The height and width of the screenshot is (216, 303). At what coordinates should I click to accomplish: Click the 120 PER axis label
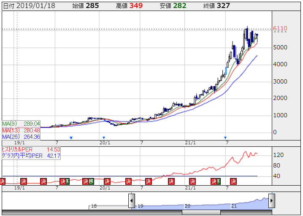[x=279, y=155]
